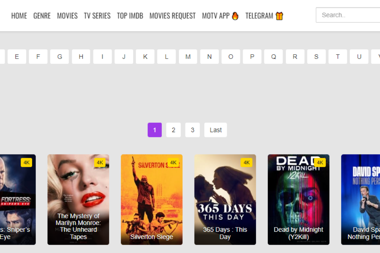Screen dimensions: 380x253
Task: Click the fire icon beside MOTV APP
Action: coord(235,16)
